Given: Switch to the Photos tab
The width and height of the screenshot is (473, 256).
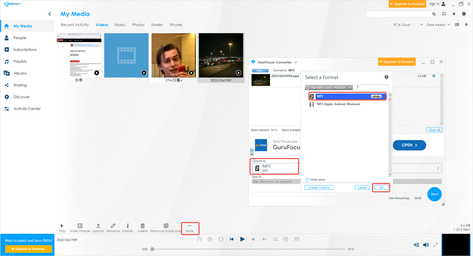Looking at the screenshot, I should point(138,25).
